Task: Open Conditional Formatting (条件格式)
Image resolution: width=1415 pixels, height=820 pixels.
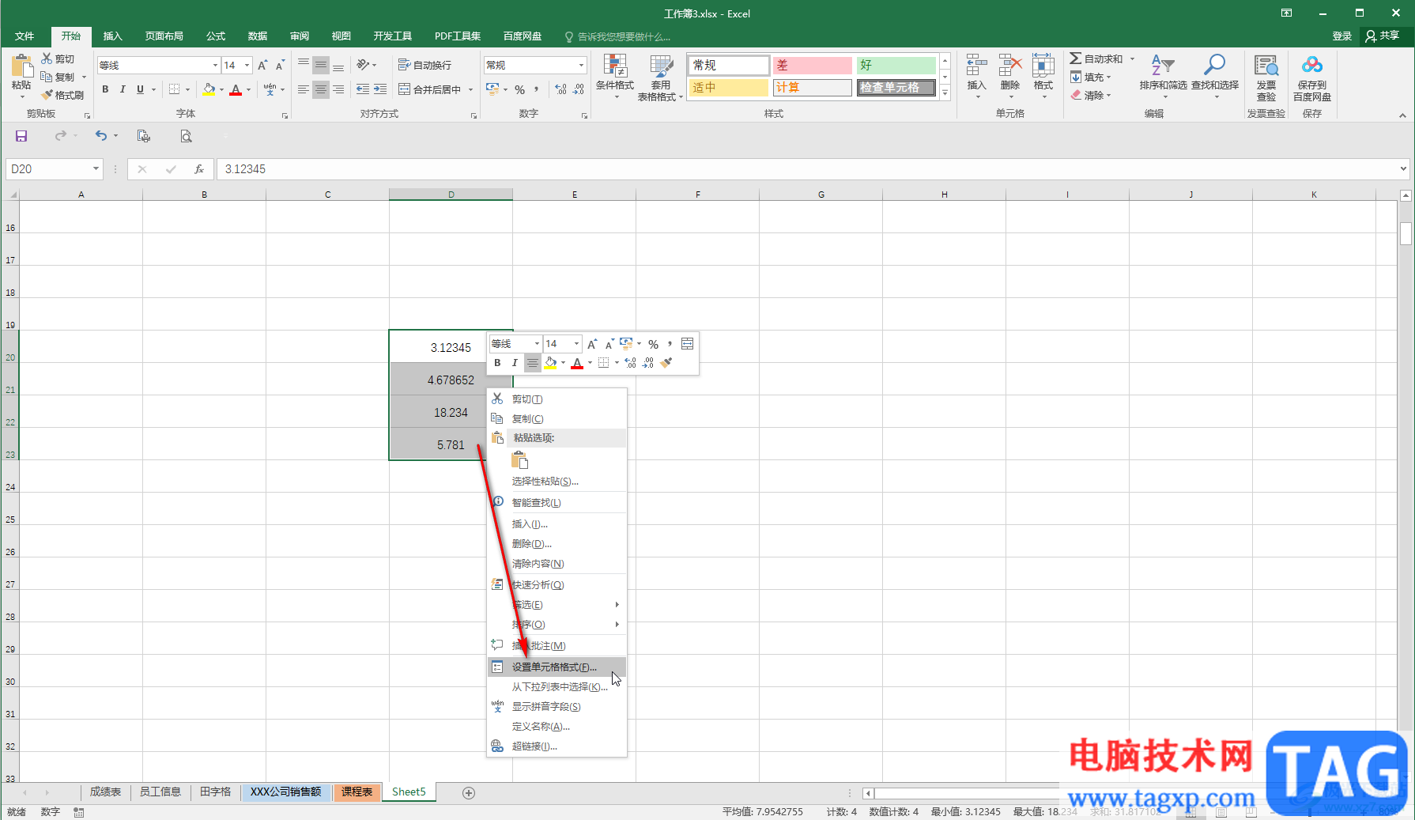Action: [x=614, y=77]
